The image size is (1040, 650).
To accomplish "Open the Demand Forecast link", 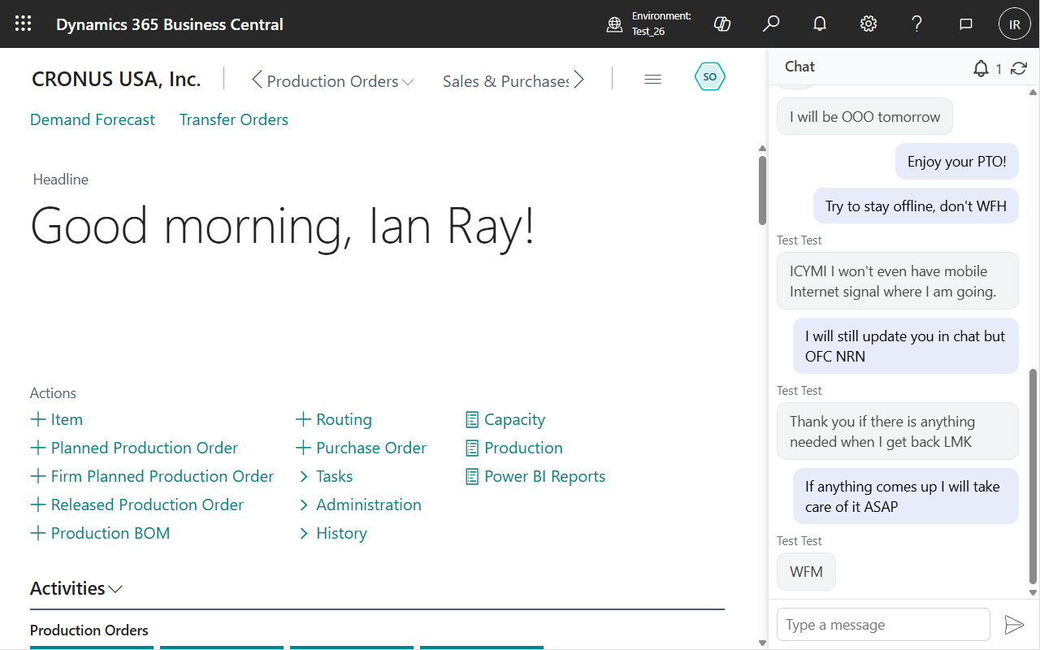I will click(92, 119).
